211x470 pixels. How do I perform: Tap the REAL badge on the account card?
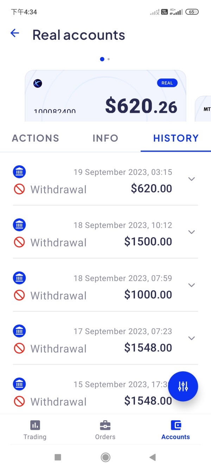click(167, 83)
